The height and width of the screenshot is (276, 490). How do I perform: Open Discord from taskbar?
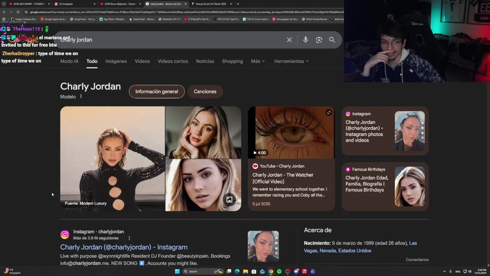click(x=296, y=271)
